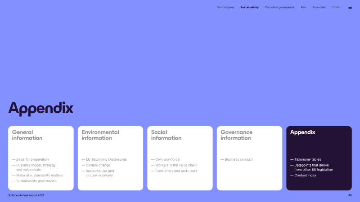
Task: Open the Financials section
Action: click(319, 7)
